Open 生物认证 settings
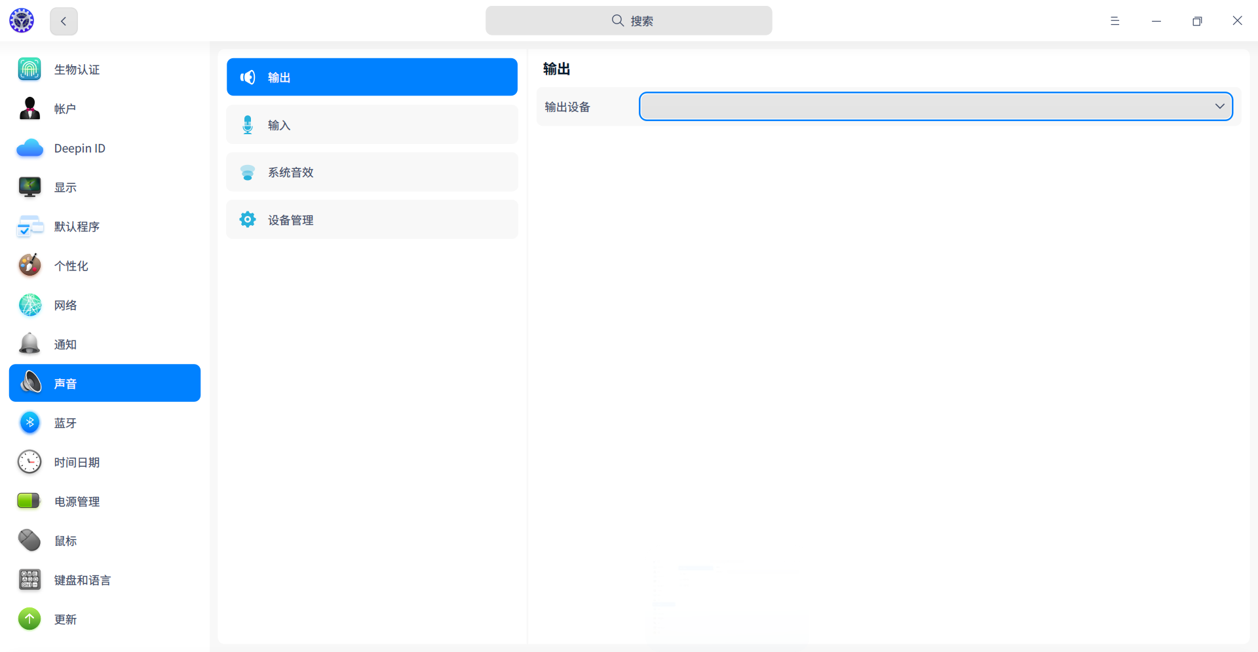The width and height of the screenshot is (1258, 652). click(x=105, y=69)
